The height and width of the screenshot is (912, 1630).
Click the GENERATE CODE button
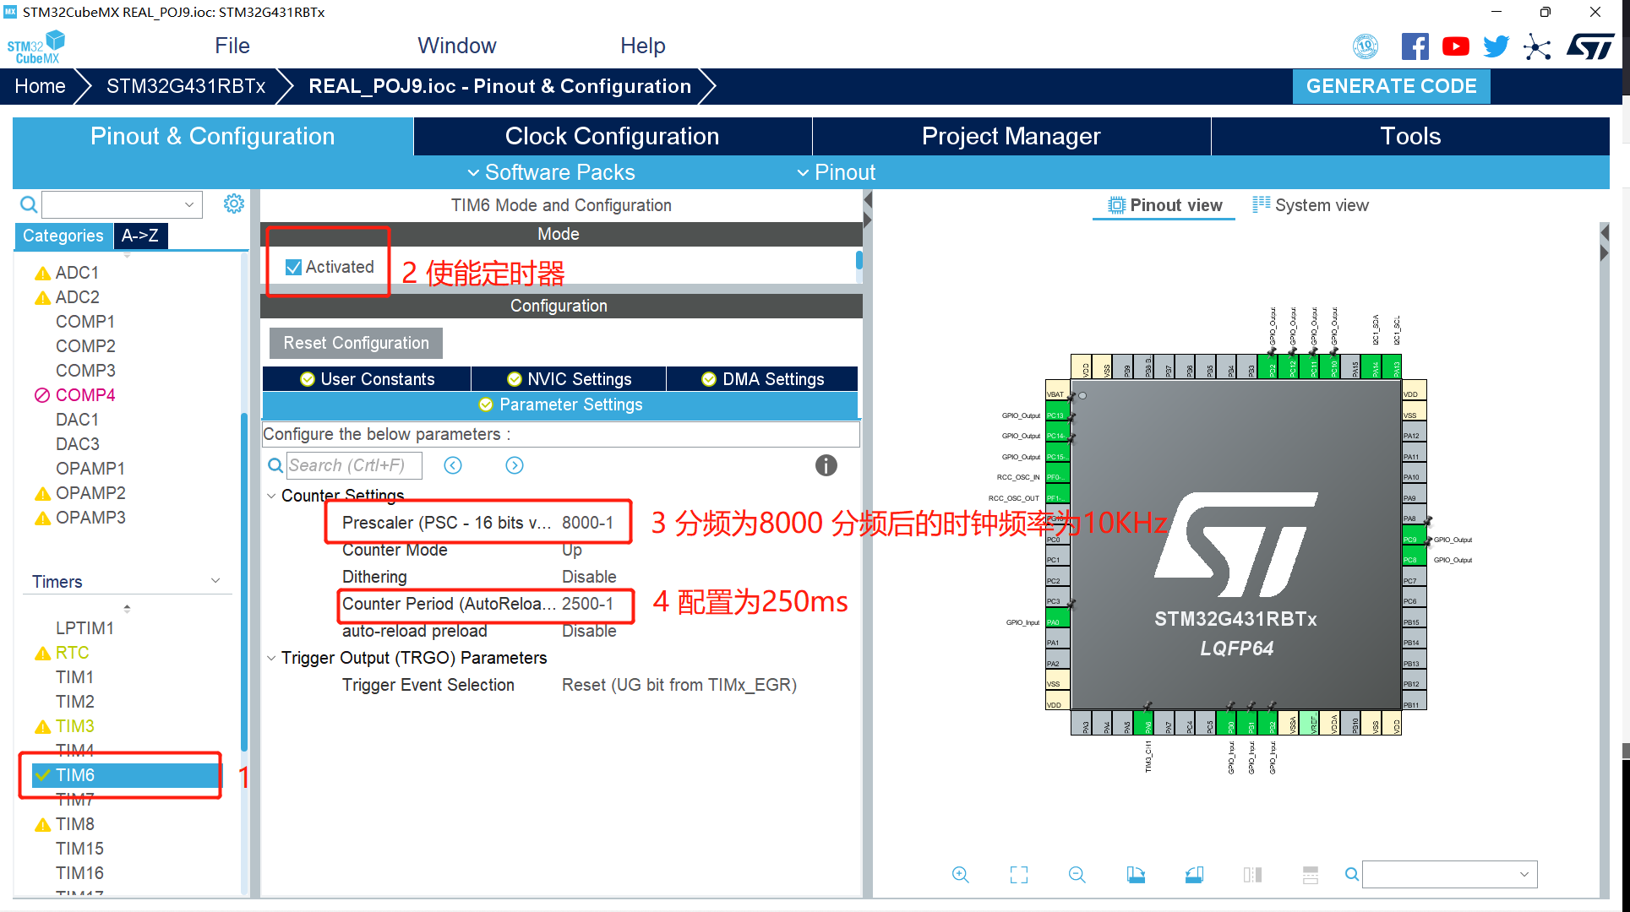pos(1391,86)
